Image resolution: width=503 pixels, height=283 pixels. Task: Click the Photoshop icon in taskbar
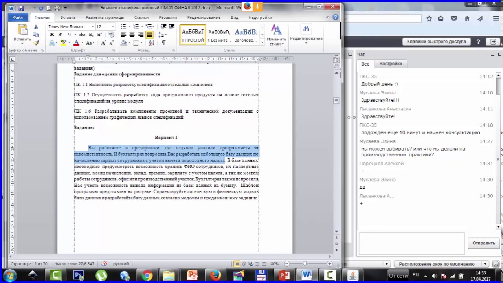point(79,276)
